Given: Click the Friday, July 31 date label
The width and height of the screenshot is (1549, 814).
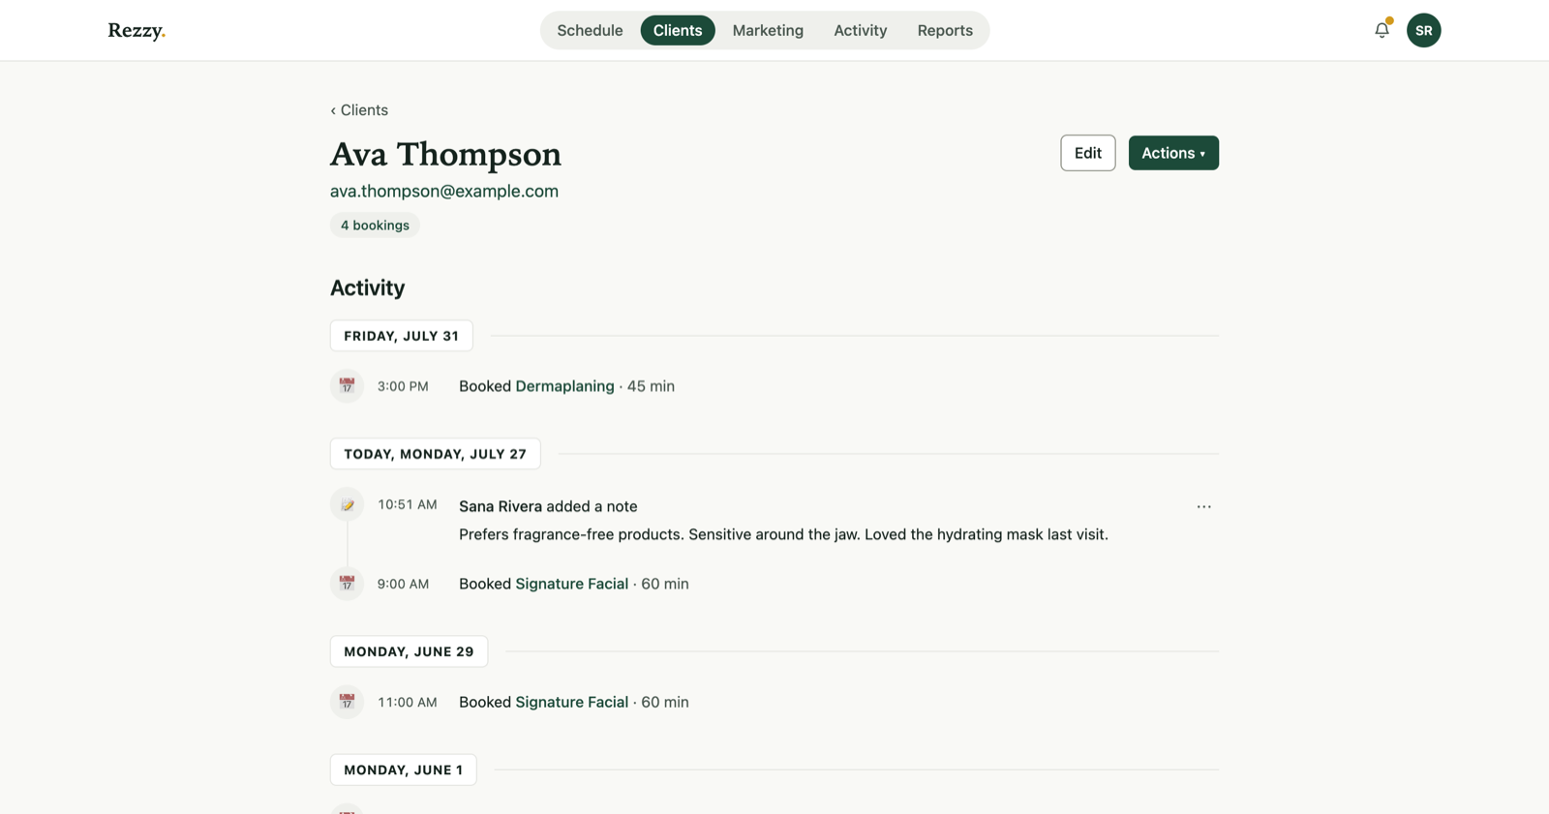Looking at the screenshot, I should [401, 336].
